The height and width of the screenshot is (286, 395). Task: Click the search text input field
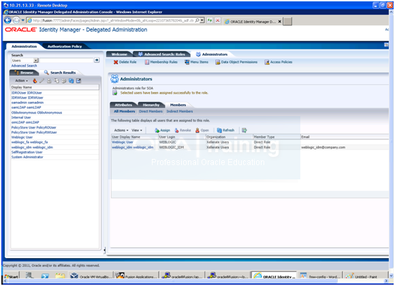click(66, 60)
